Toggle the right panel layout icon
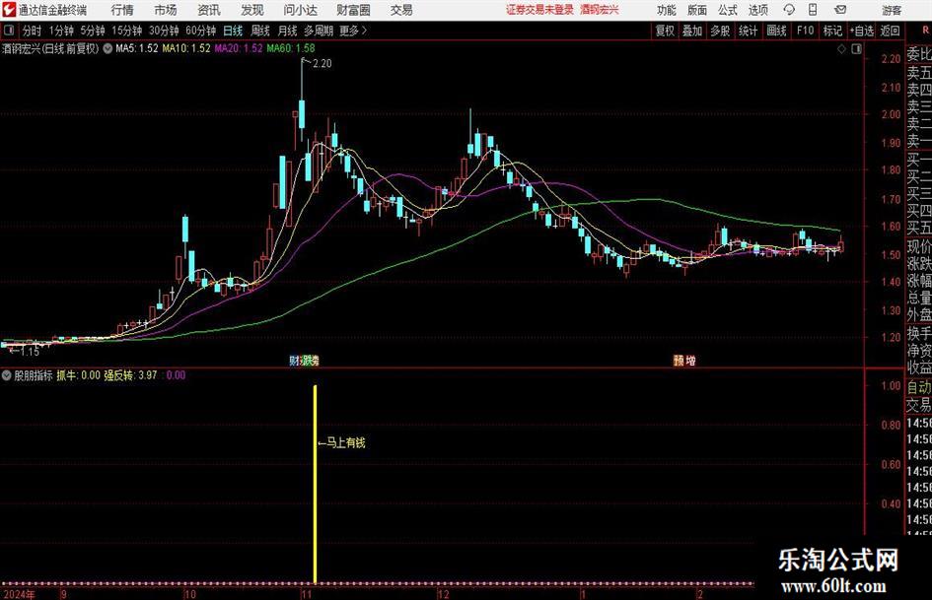The height and width of the screenshot is (600, 932). [x=856, y=49]
